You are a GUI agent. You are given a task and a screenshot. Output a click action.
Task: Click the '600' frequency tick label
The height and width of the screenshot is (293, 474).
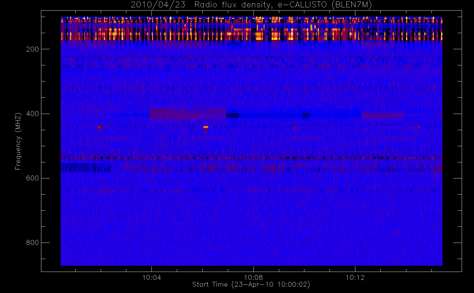point(32,178)
